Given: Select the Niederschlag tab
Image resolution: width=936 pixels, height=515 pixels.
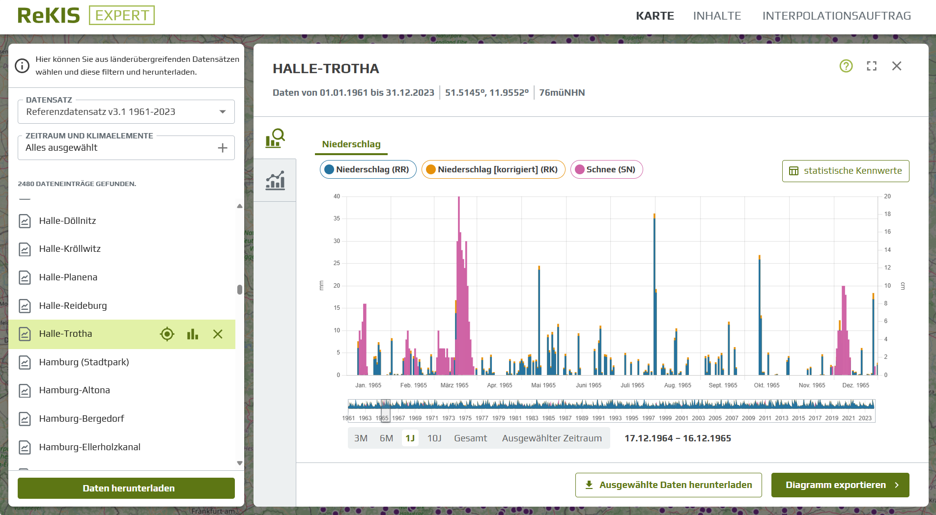Looking at the screenshot, I should click(351, 144).
